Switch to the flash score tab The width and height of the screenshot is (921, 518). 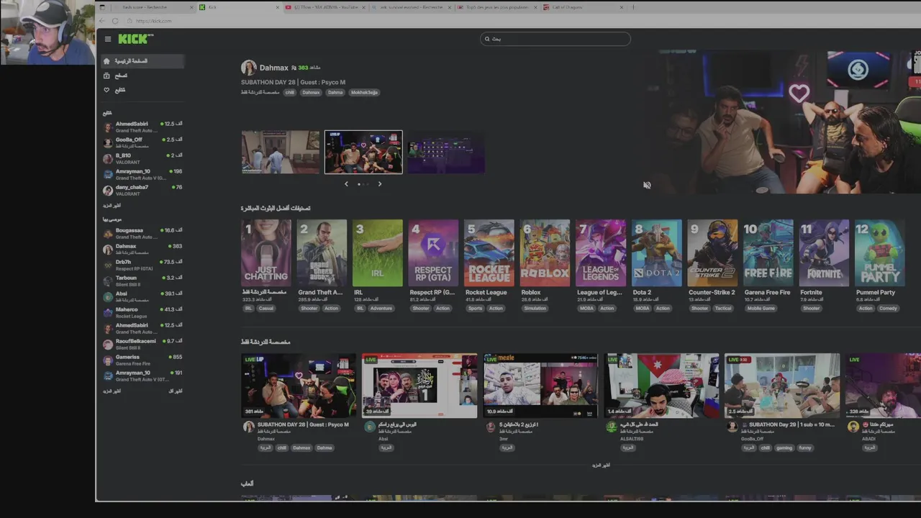click(153, 7)
